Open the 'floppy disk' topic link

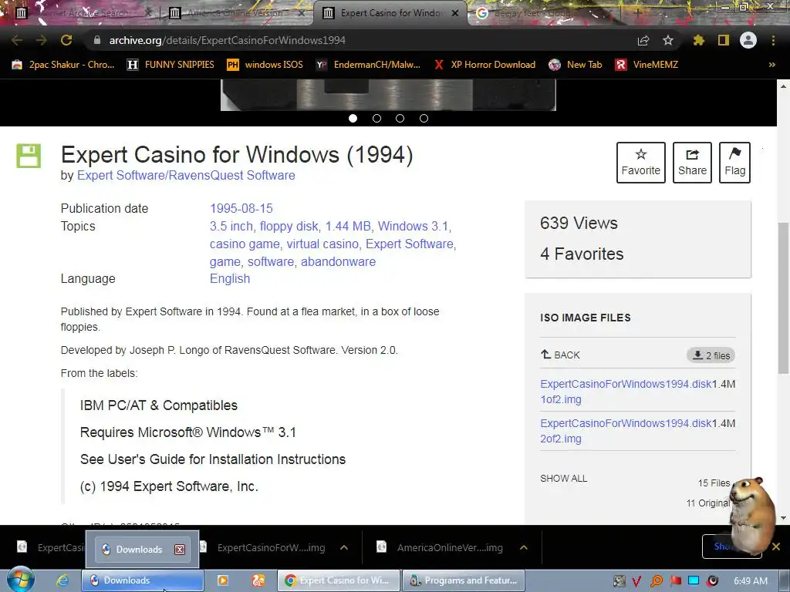(x=289, y=226)
